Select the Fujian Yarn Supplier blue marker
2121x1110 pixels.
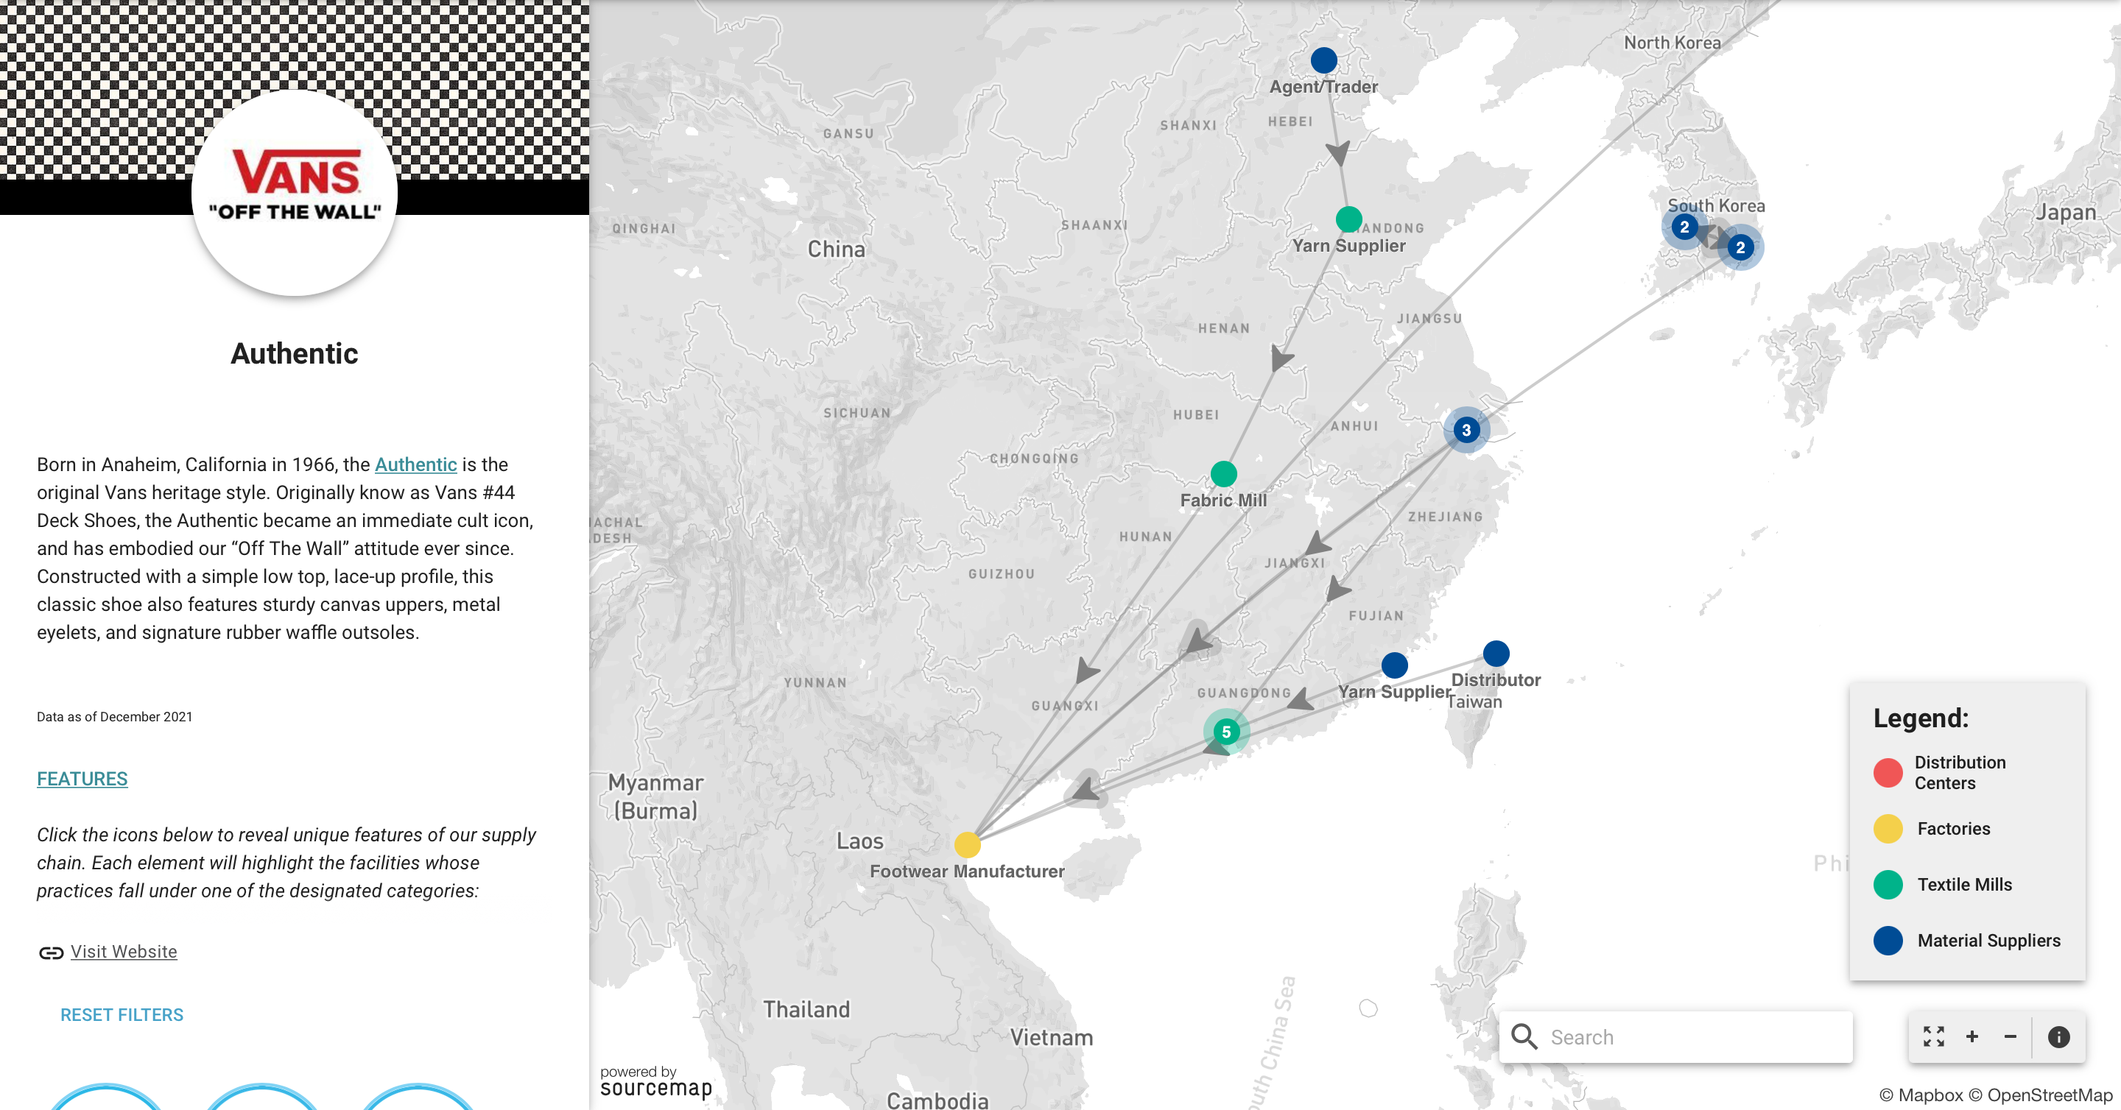[1394, 665]
